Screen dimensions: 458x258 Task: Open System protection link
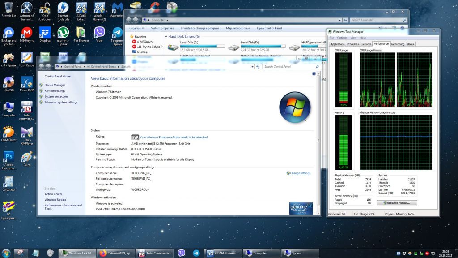[x=56, y=97]
